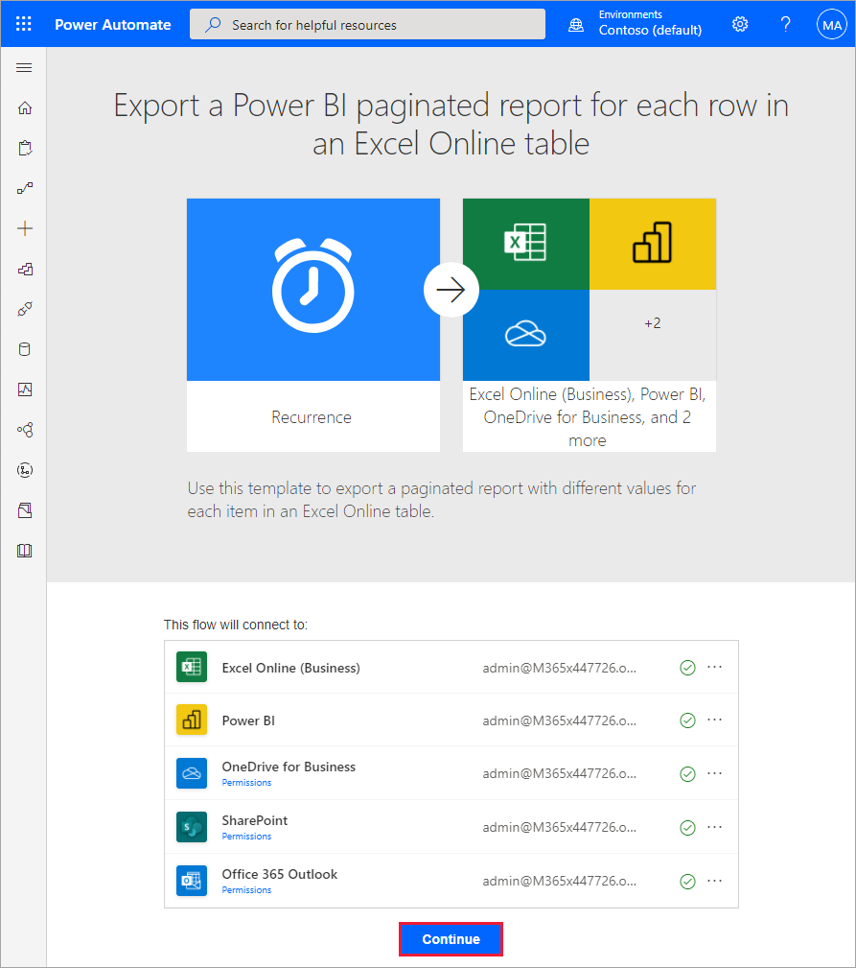
Task: Go to Home in left sidebar
Action: (25, 107)
